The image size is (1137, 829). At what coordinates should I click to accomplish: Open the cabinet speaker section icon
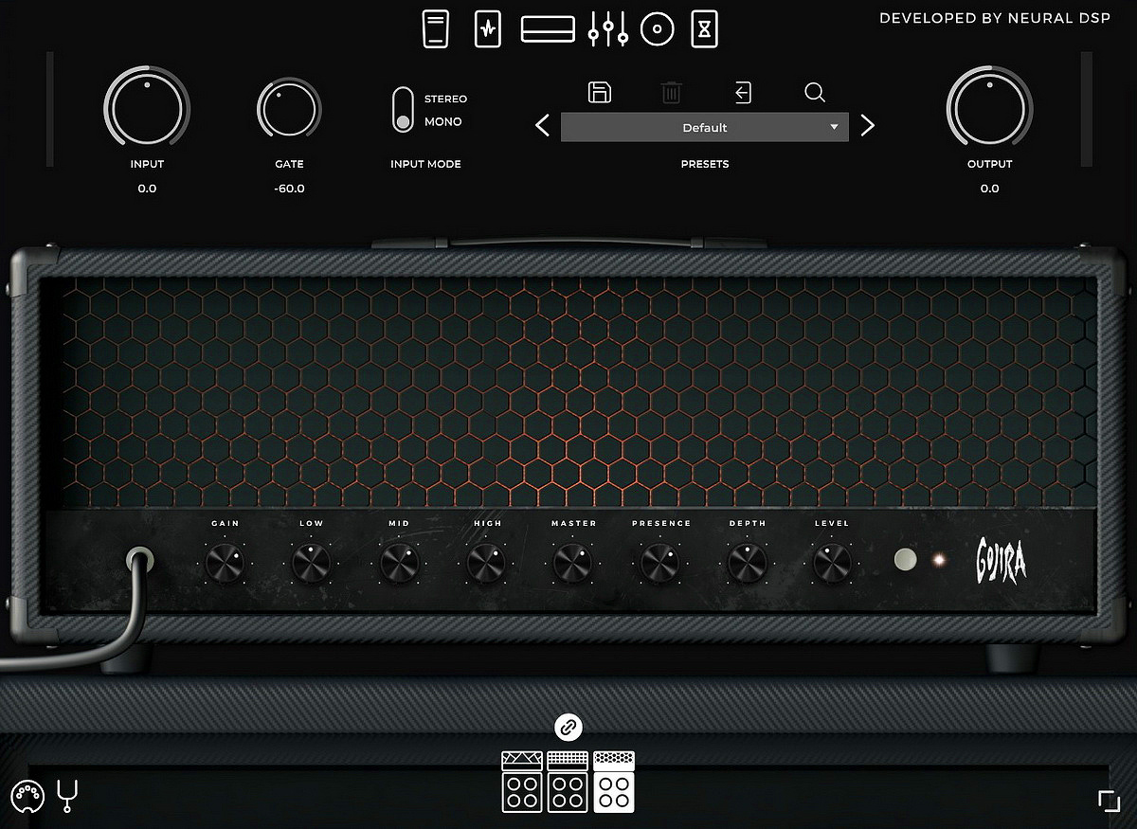[657, 29]
